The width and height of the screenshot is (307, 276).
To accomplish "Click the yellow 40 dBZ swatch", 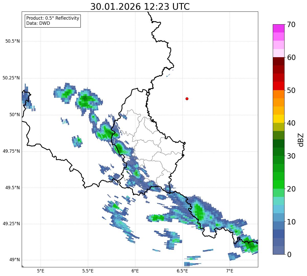I will pos(278,119).
